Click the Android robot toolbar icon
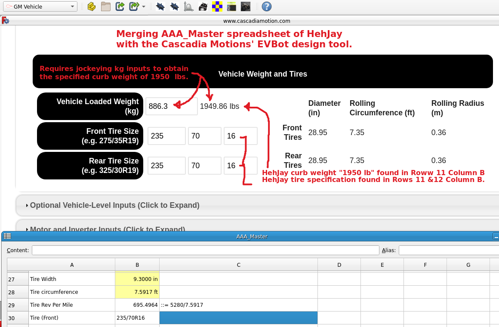Screen dimensions: 499x327 (x=203, y=6)
